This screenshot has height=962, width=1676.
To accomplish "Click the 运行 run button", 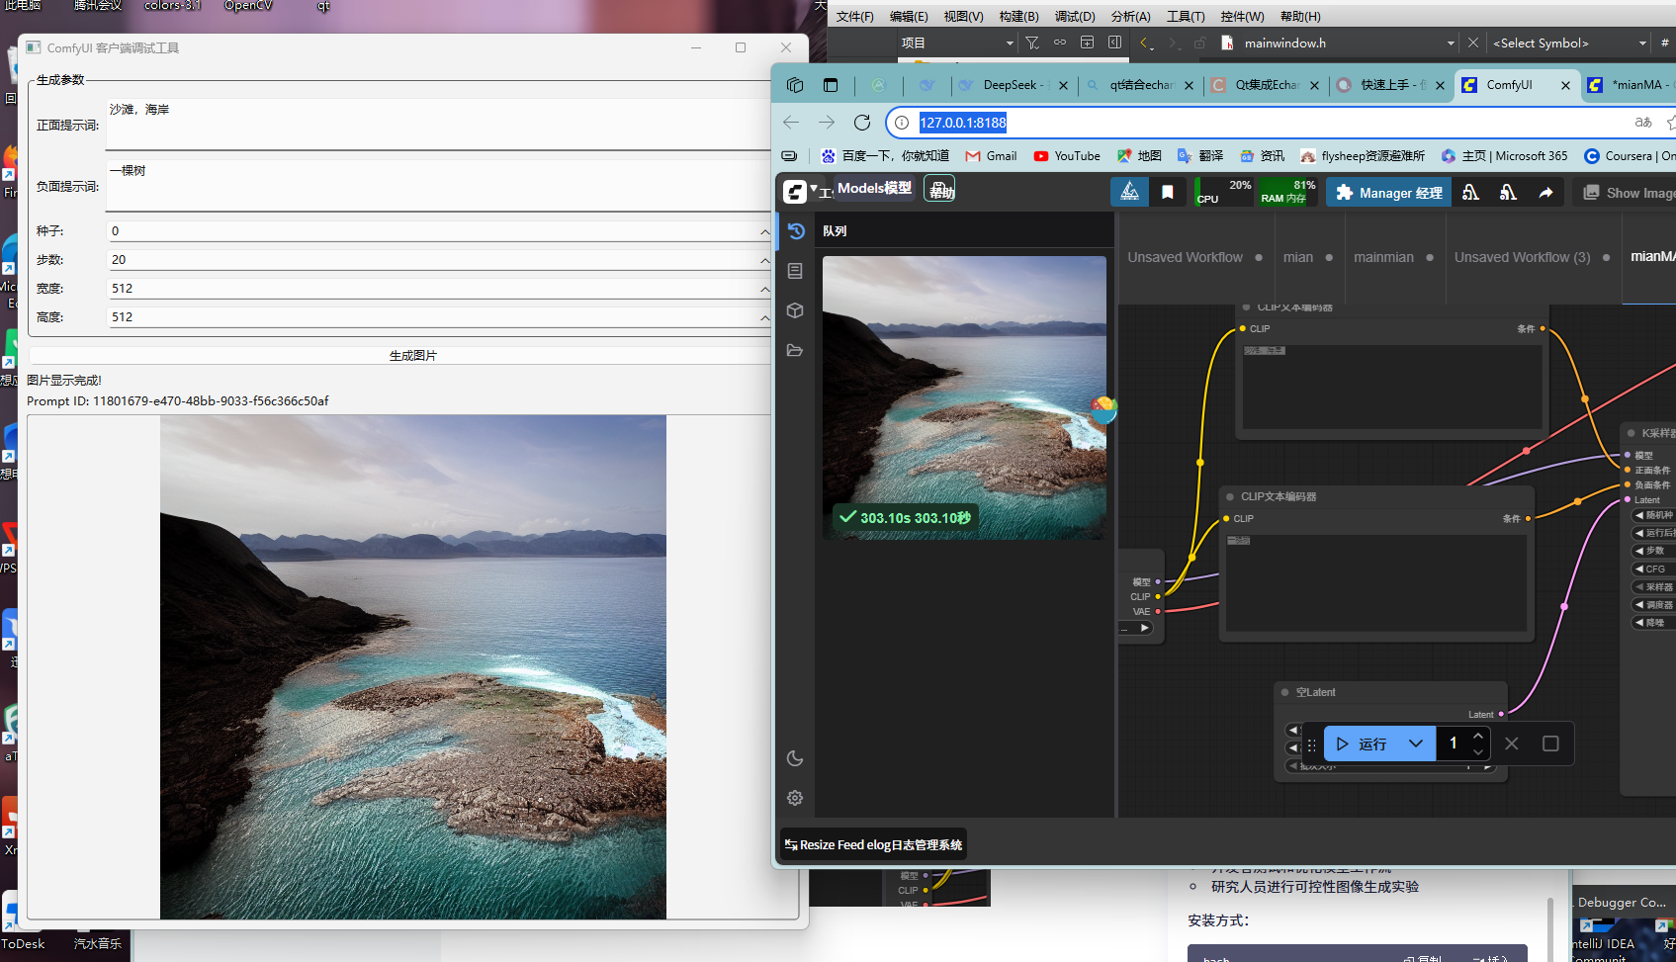I will [1363, 743].
